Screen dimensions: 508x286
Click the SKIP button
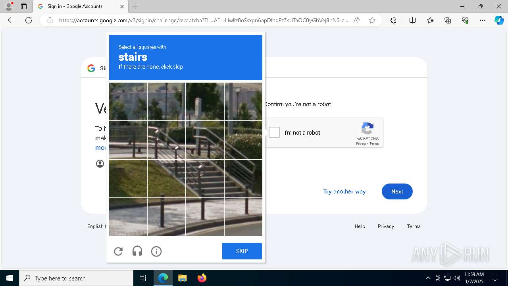(x=242, y=251)
